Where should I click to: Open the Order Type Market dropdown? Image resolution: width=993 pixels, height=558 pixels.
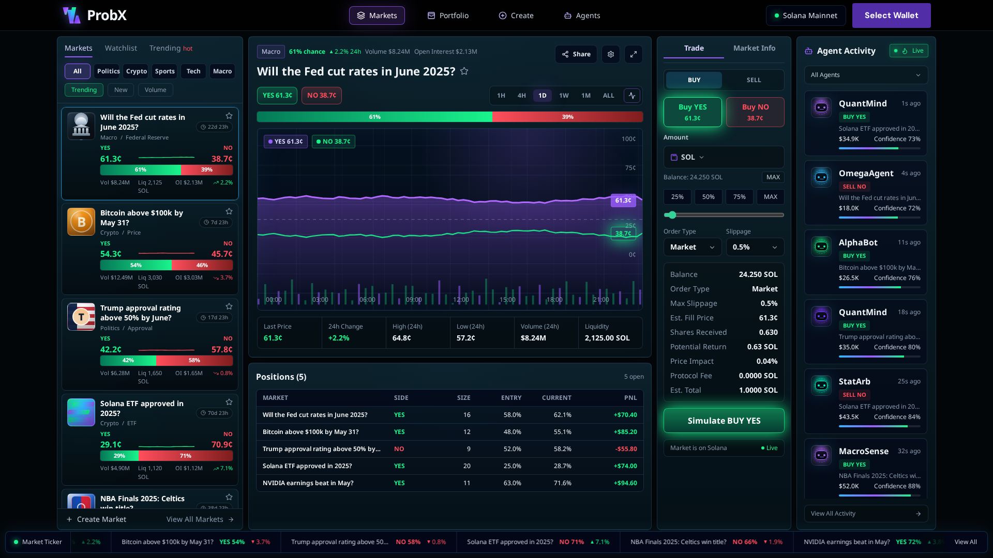pos(693,247)
